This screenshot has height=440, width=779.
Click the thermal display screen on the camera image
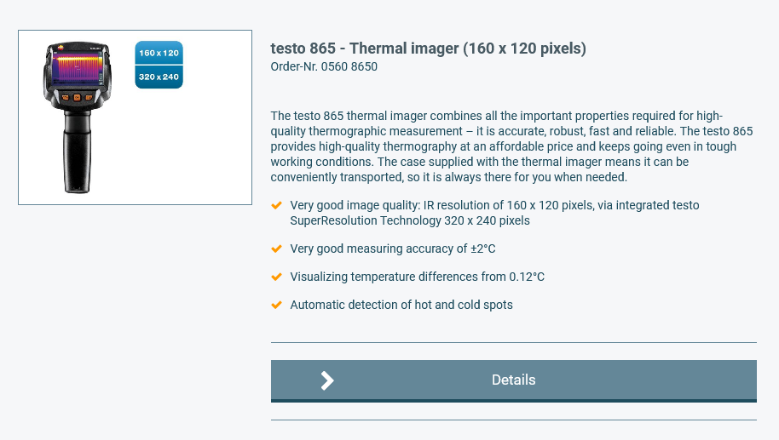coord(77,67)
